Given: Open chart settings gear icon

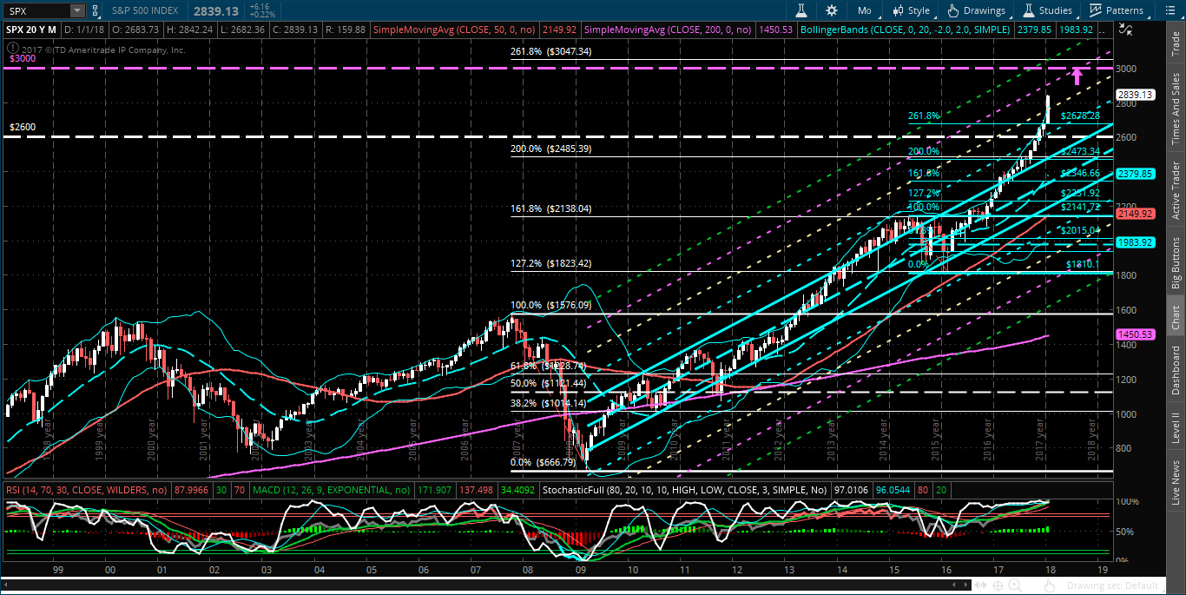Looking at the screenshot, I should (x=832, y=10).
